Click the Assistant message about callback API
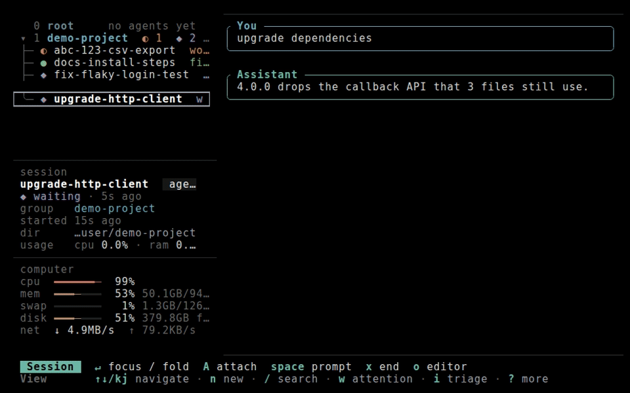The image size is (630, 393). [x=413, y=86]
